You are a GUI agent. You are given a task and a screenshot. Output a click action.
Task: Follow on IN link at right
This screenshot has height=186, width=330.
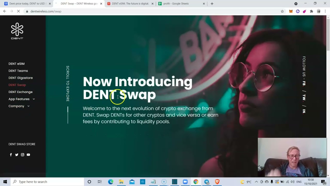(304, 111)
